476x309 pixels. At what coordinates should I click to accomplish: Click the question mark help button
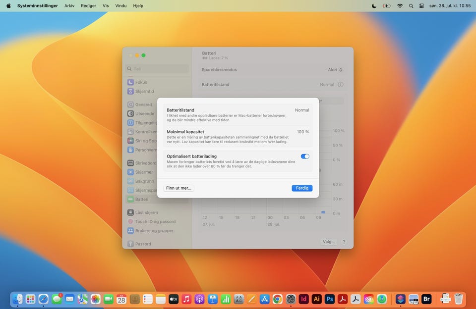tap(344, 242)
